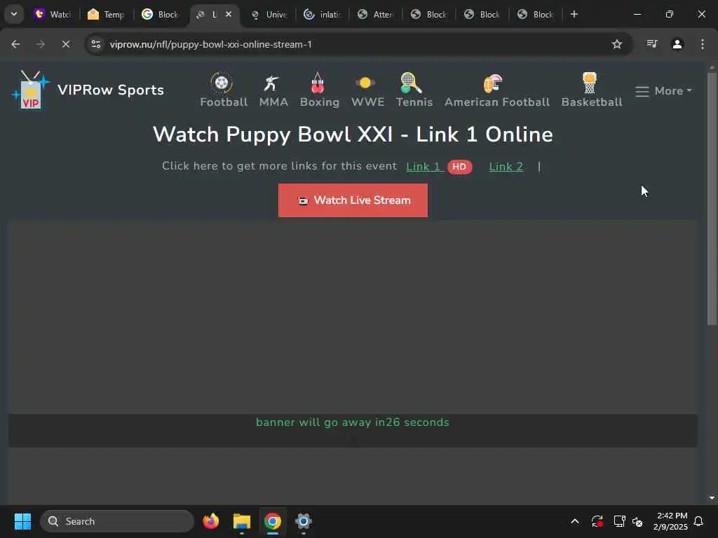Image resolution: width=718 pixels, height=538 pixels.
Task: Open a new browser tab
Action: click(x=574, y=14)
